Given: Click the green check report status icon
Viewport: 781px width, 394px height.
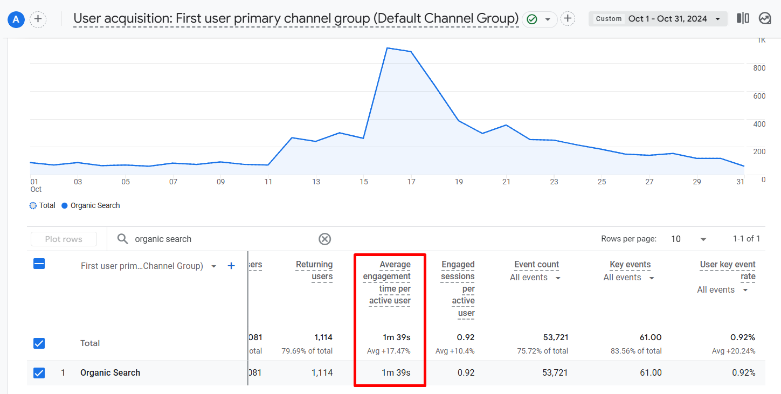Looking at the screenshot, I should [532, 19].
